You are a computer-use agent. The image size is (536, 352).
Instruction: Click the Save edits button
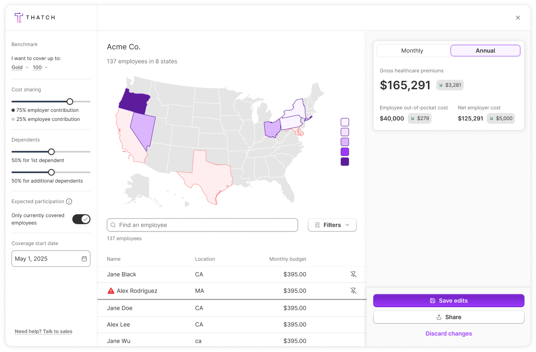pyautogui.click(x=448, y=301)
